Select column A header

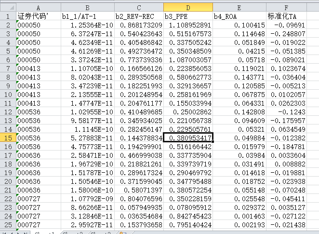pyautogui.click(x=39, y=8)
